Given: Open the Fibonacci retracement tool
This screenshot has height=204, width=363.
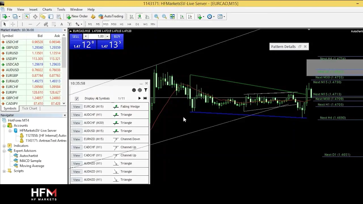Looking at the screenshot, I should 54,24.
